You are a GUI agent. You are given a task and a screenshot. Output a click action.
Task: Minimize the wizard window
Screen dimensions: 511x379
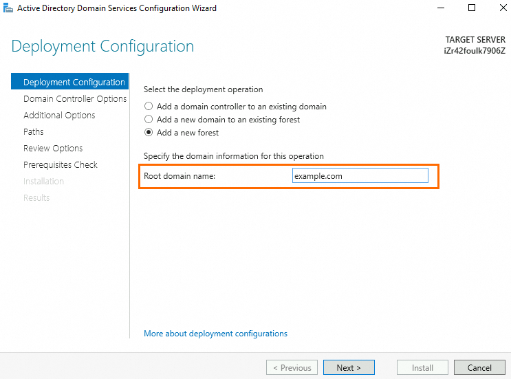point(441,8)
